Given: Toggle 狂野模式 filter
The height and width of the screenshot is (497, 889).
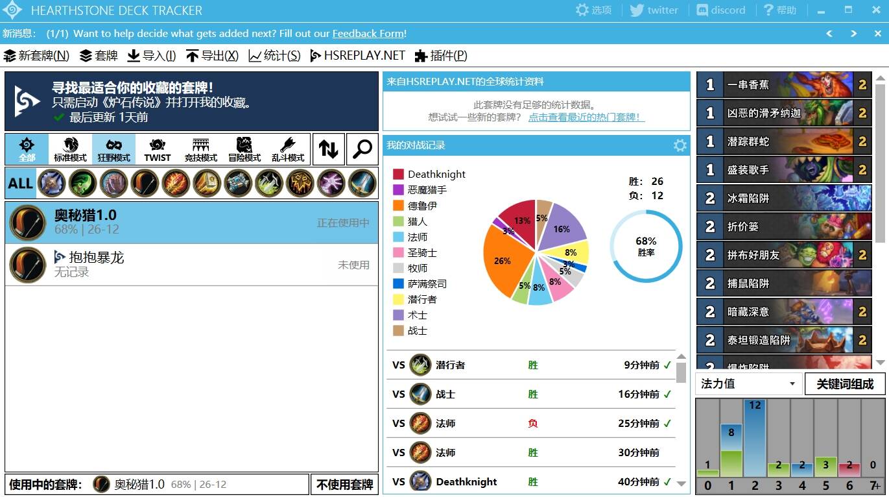Looking at the screenshot, I should click(x=113, y=149).
